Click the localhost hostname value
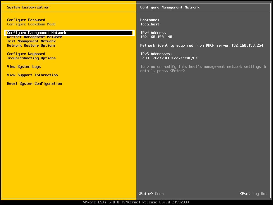The image size is (273, 205). coord(150,24)
